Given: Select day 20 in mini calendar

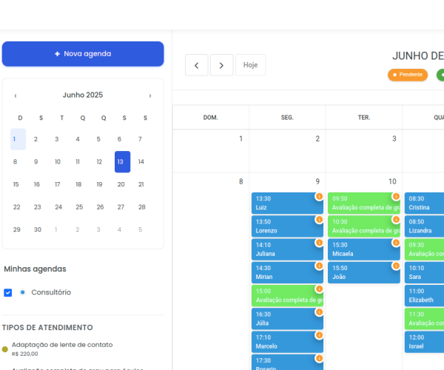Looking at the screenshot, I should pos(121,184).
